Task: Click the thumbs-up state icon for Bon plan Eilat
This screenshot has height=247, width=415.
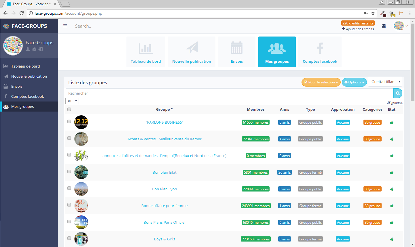Action: point(392,173)
